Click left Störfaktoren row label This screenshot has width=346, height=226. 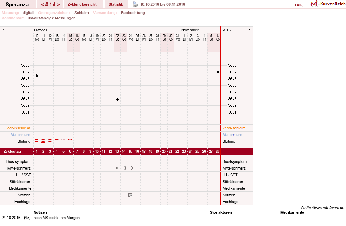point(20,182)
